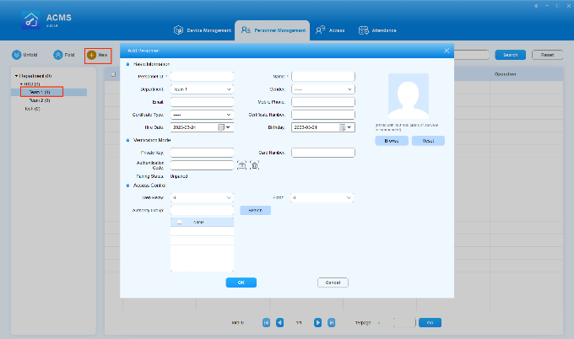Switch to the Device Management tab
The height and width of the screenshot is (339, 574).
click(x=202, y=30)
